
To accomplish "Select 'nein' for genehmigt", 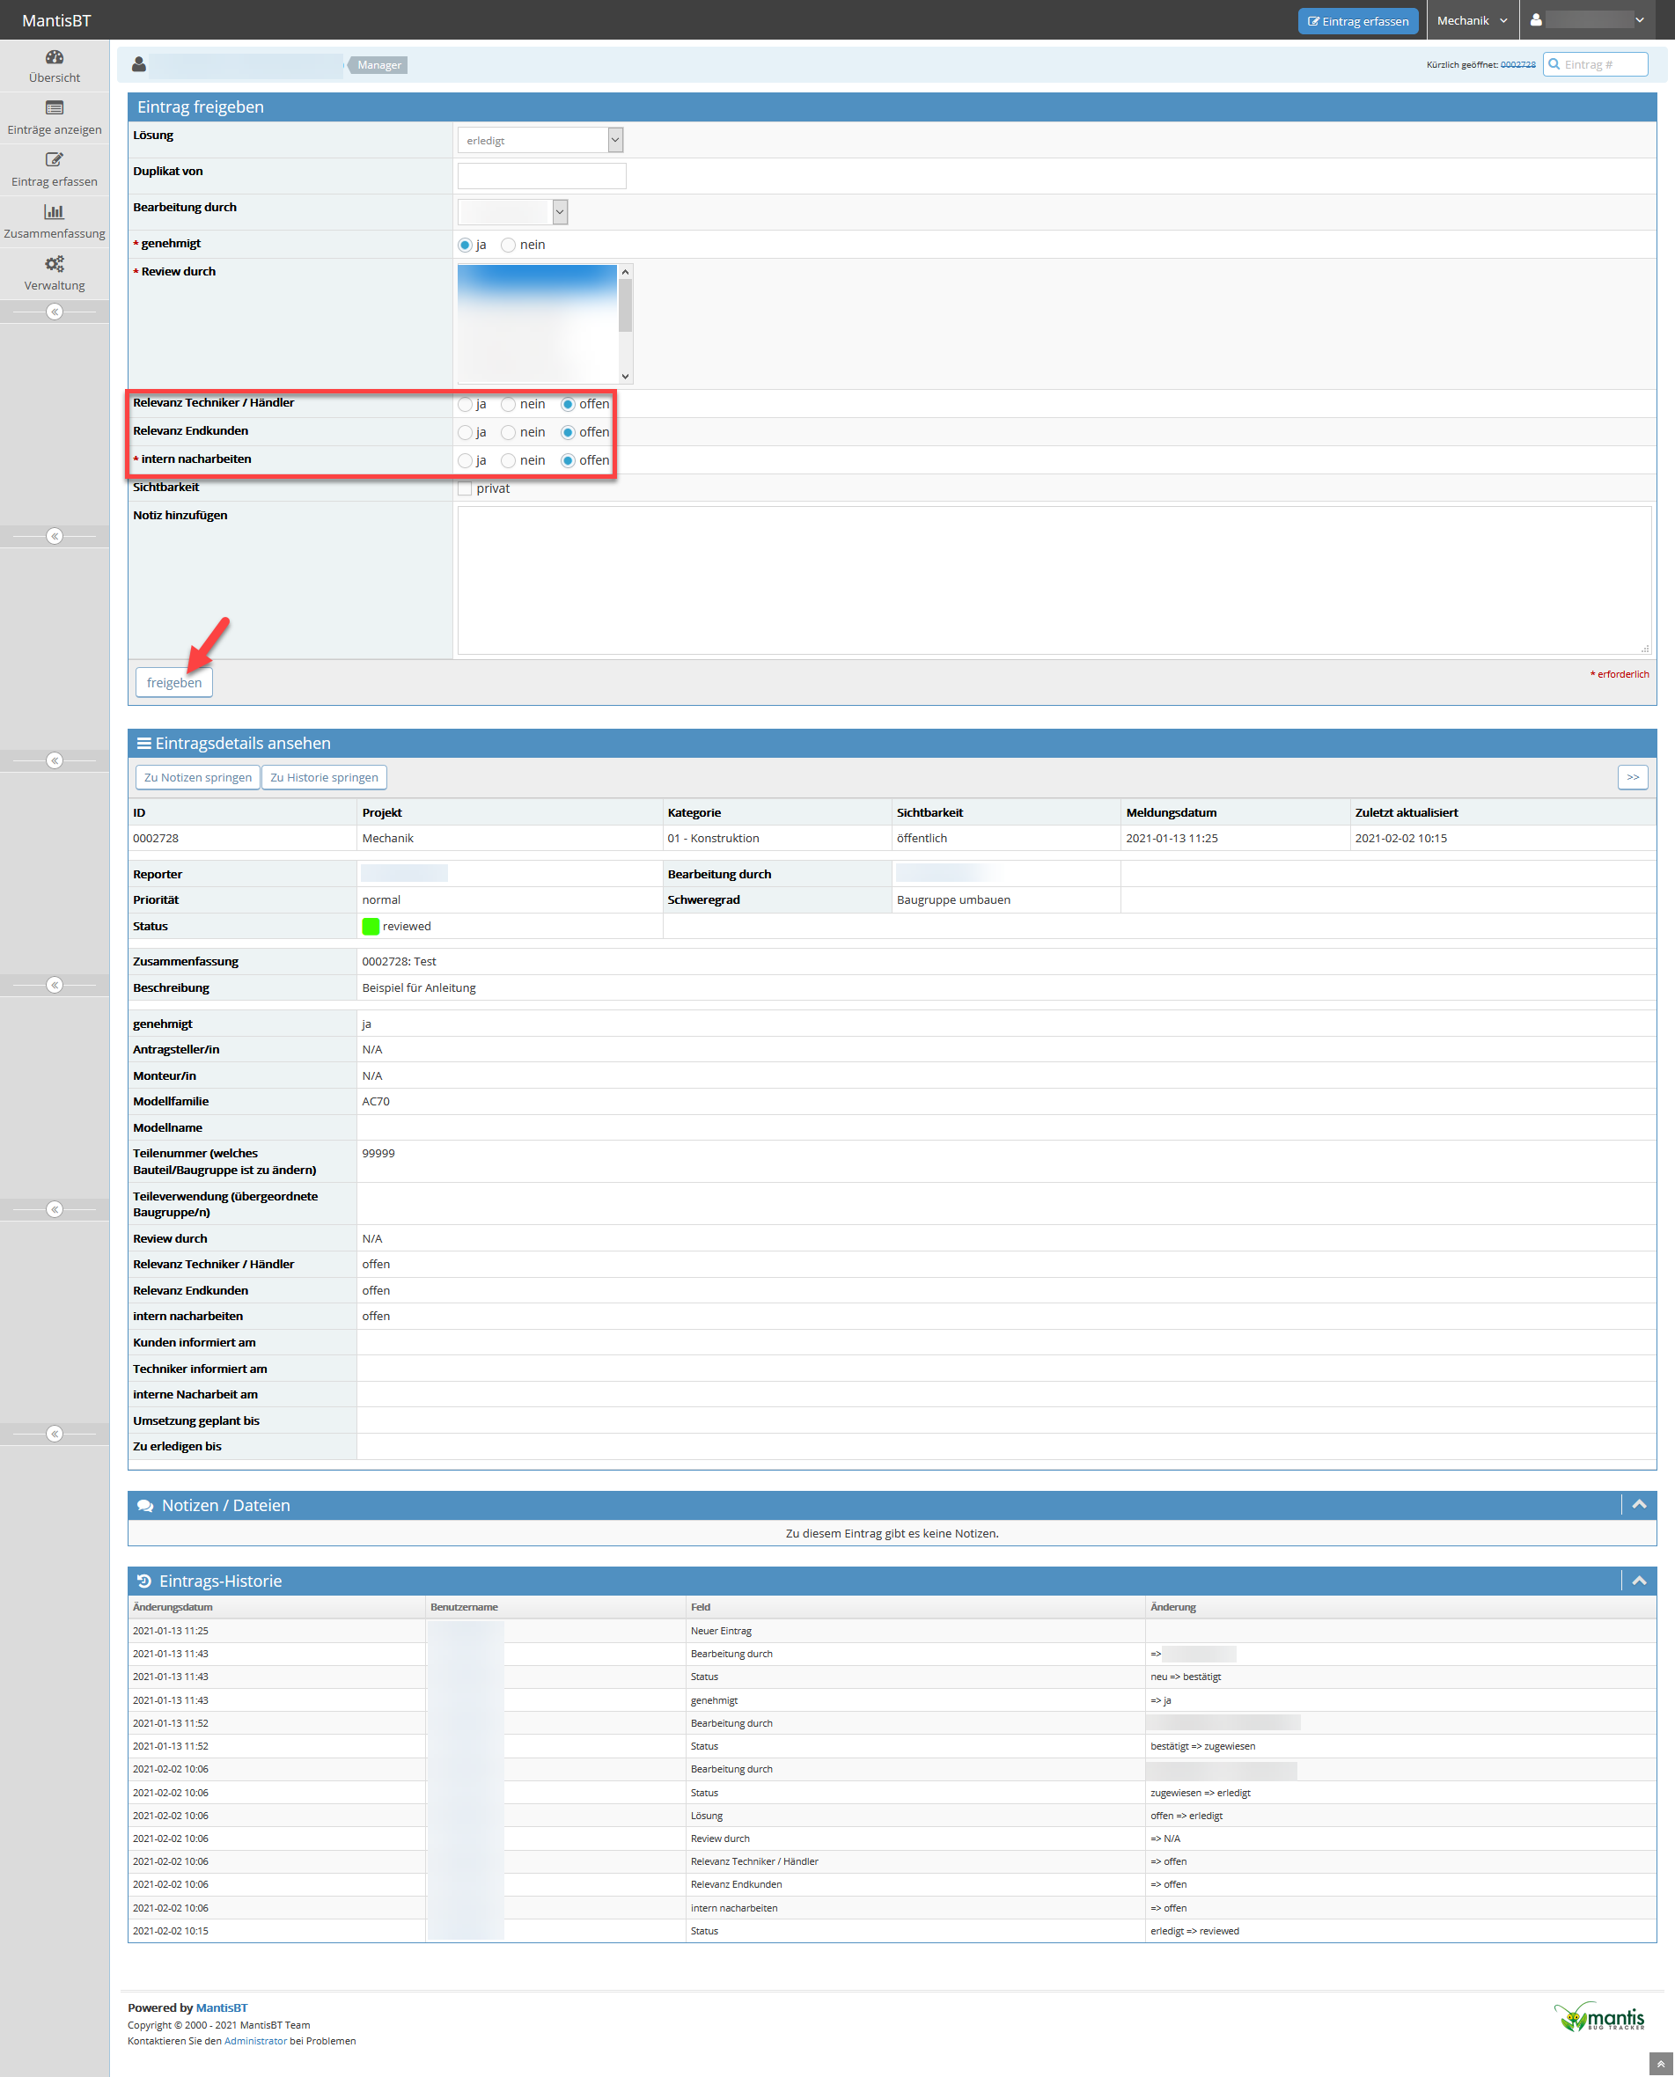I will pos(509,245).
